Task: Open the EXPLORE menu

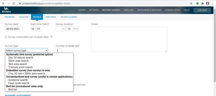Action: click(129, 10)
